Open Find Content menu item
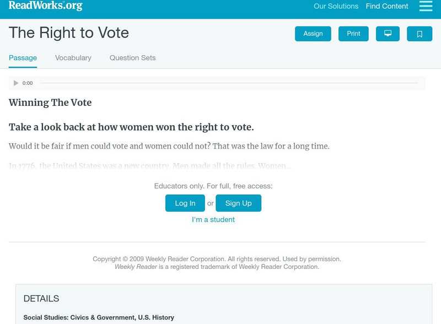This screenshot has width=441, height=324. coord(387,7)
